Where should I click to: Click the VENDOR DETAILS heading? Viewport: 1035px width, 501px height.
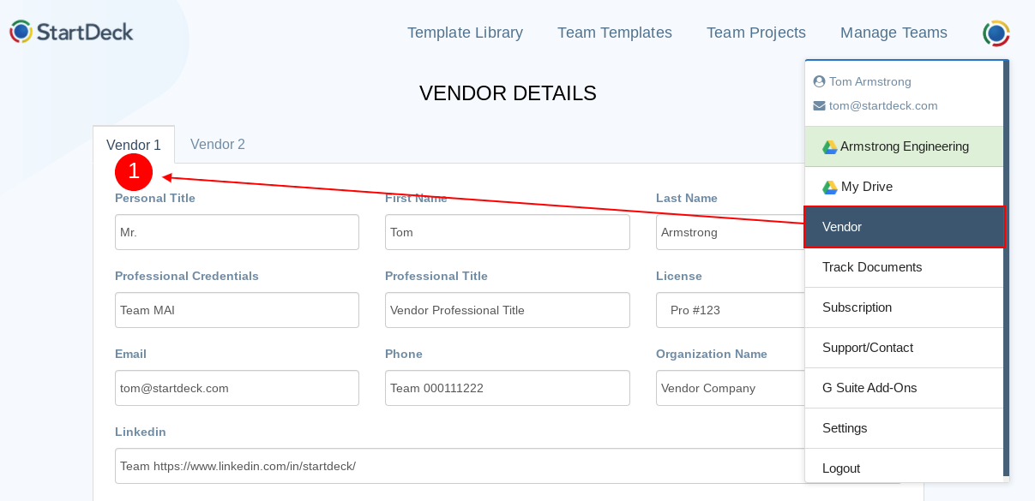click(508, 93)
